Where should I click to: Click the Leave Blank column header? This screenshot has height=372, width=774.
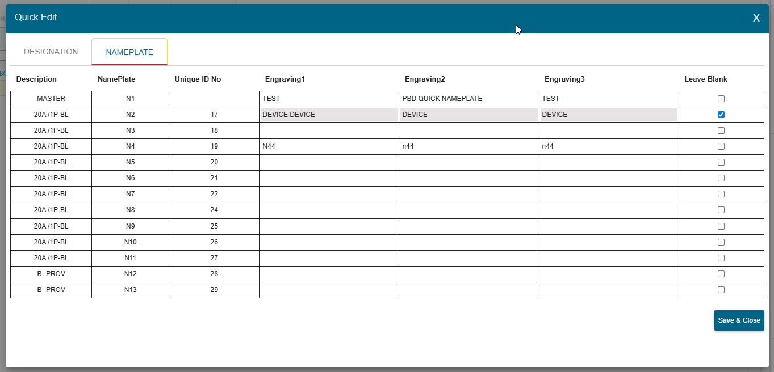coord(706,79)
